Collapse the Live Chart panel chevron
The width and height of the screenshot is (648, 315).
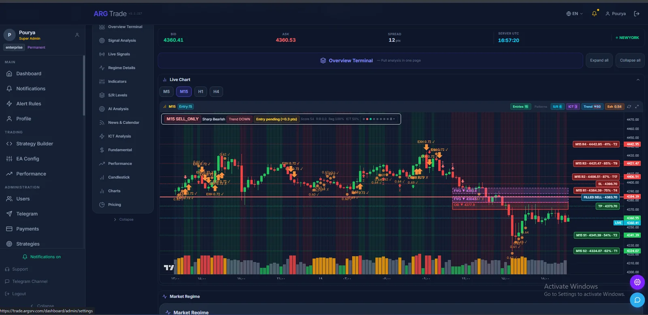pos(638,80)
